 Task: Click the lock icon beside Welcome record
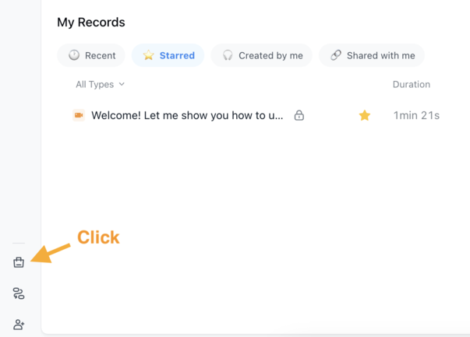tap(299, 115)
